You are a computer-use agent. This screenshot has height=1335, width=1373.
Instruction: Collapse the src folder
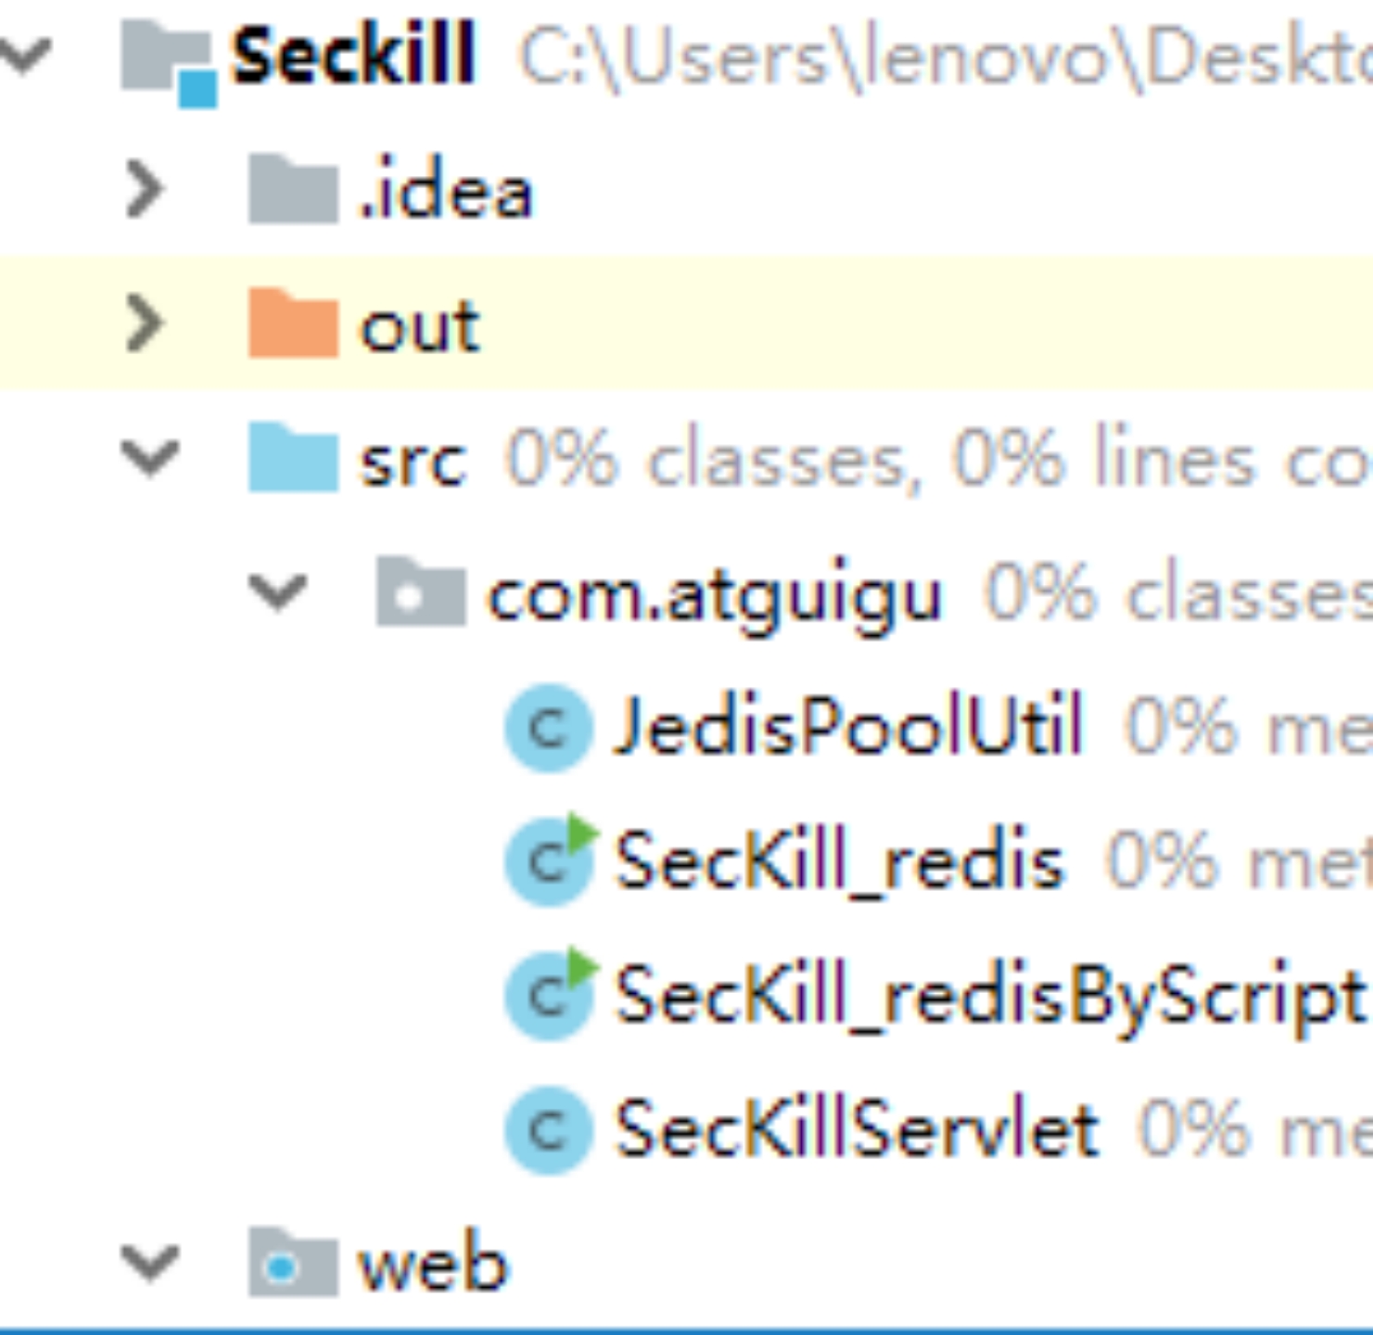point(148,459)
